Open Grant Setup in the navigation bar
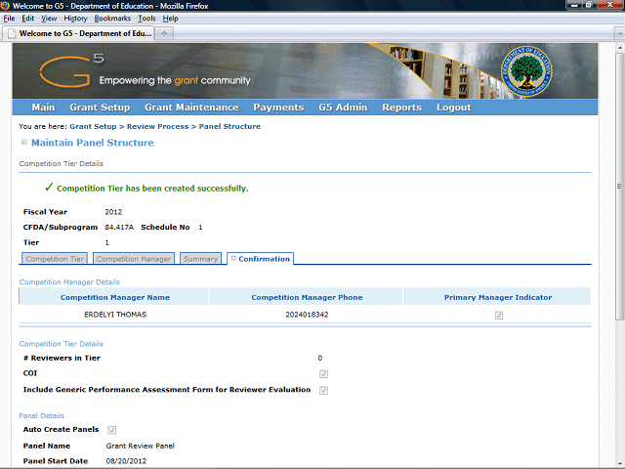625x469 pixels. (x=100, y=107)
